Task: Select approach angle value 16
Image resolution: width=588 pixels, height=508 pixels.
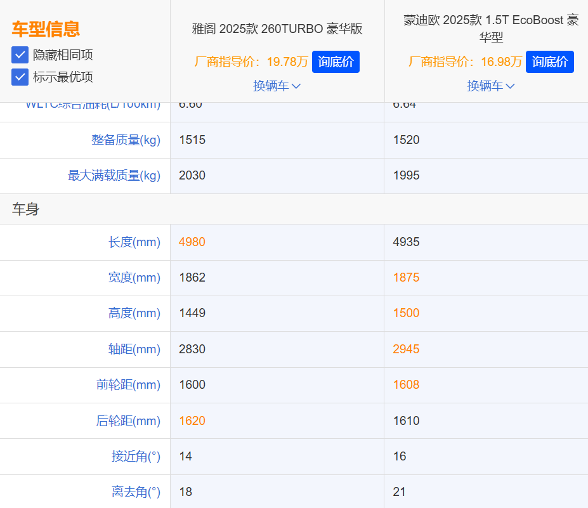Action: point(400,457)
